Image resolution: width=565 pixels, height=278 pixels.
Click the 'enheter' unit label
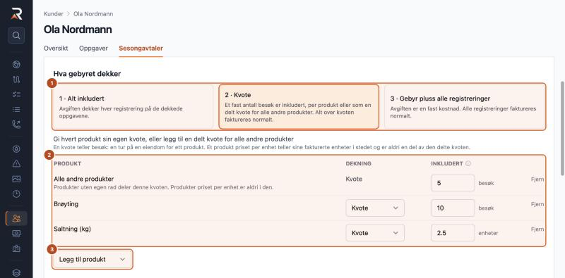488,233
